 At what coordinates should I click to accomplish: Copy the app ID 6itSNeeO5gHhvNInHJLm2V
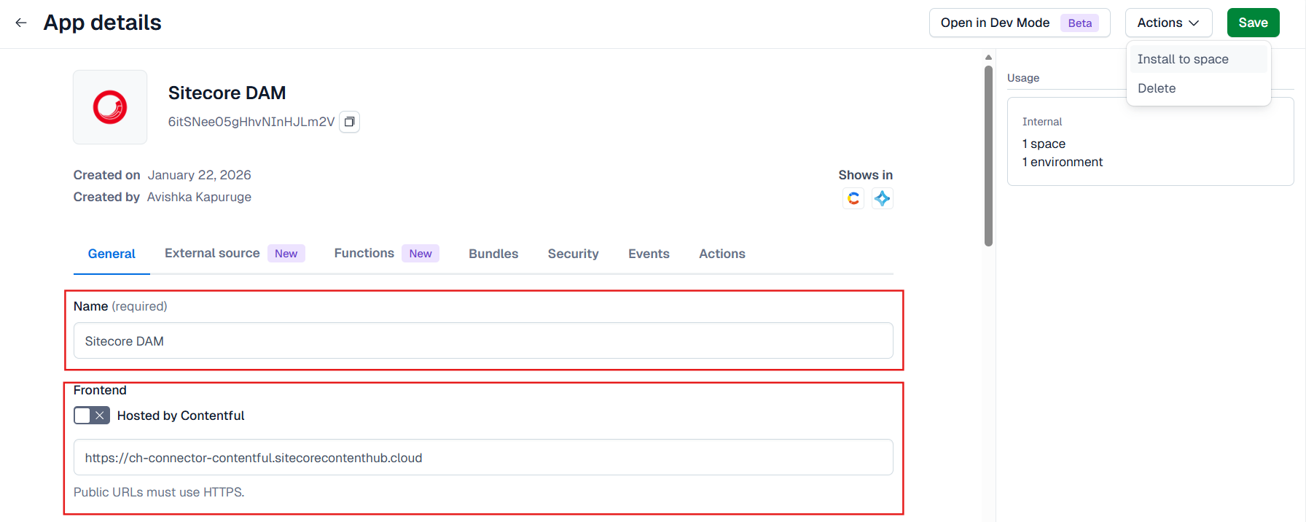(350, 122)
